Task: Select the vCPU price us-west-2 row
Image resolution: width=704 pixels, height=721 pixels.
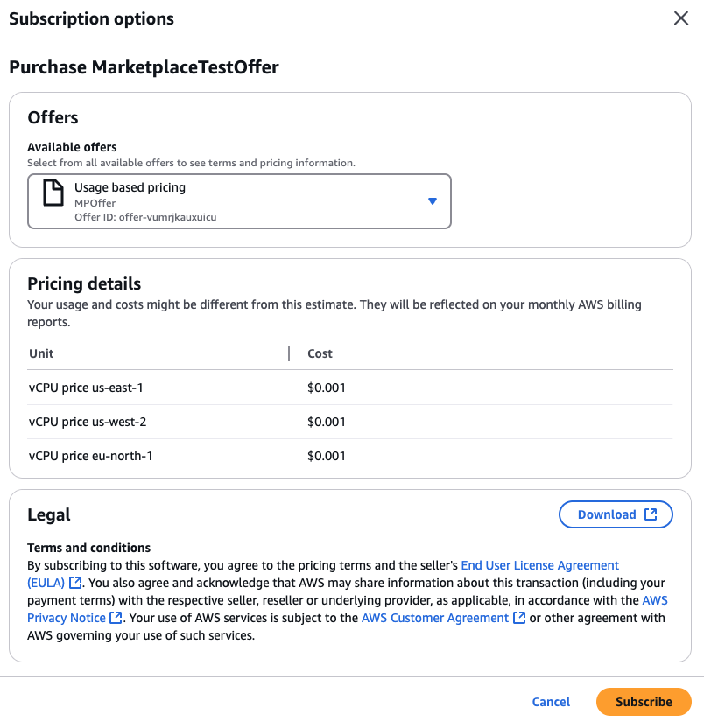Action: pyautogui.click(x=88, y=422)
